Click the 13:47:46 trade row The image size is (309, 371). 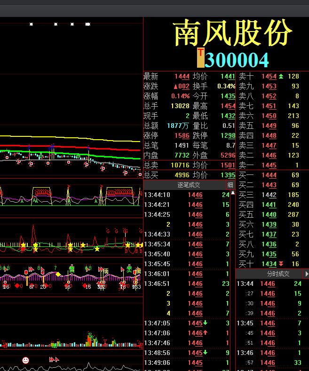pos(187,343)
